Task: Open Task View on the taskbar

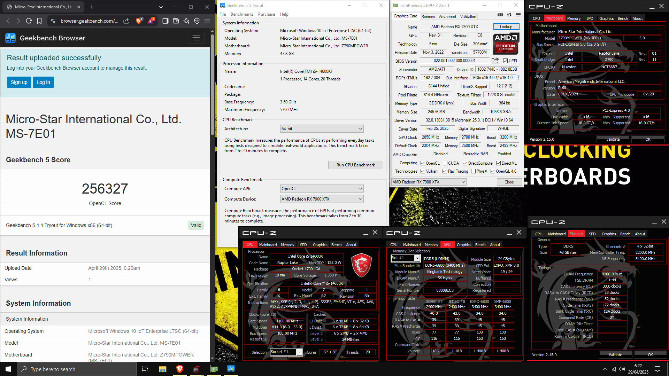Action: [145, 369]
